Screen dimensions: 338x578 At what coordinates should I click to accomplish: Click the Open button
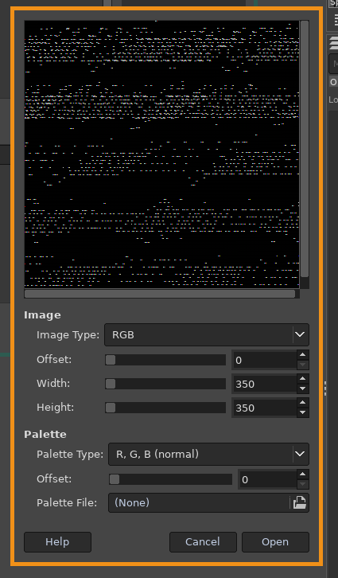275,542
